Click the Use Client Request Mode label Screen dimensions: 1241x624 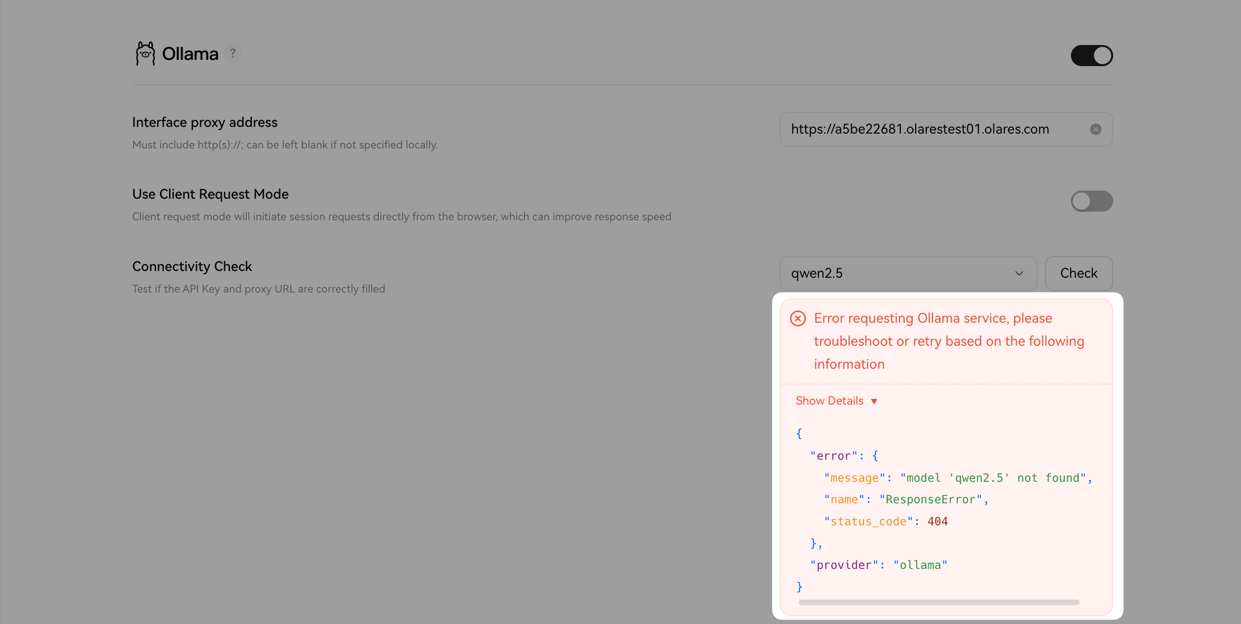210,194
